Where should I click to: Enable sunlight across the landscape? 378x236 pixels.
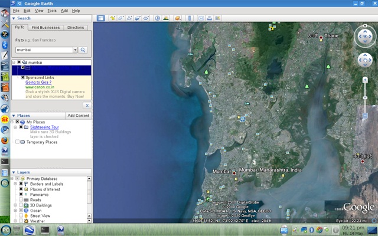[166, 18]
